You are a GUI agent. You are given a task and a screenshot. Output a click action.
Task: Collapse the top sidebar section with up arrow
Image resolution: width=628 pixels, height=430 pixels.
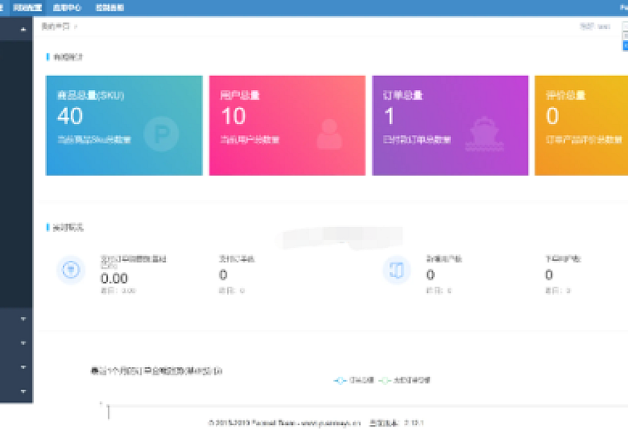[23, 30]
